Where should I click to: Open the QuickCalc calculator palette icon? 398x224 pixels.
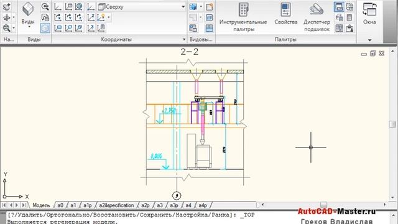[349, 17]
